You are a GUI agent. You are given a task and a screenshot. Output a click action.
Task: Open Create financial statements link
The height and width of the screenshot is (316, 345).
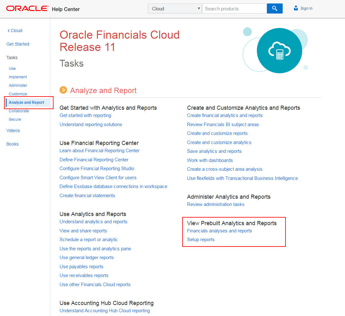pos(87,196)
